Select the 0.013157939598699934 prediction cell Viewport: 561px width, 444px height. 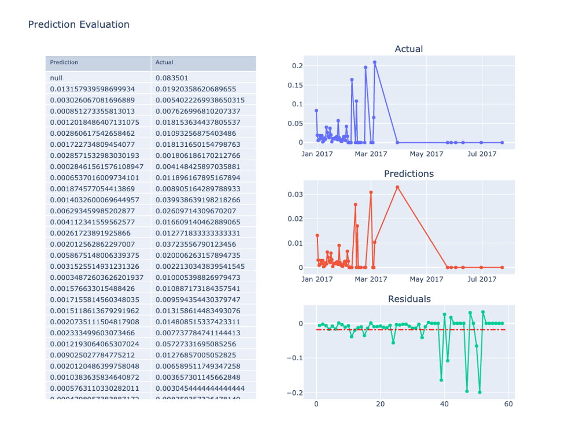tap(93, 89)
